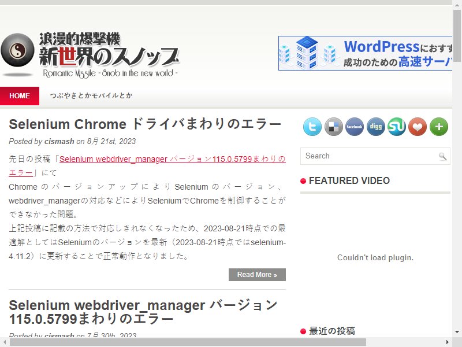Open the Twitter share icon
Screen dimensions: 462x347
point(312,127)
